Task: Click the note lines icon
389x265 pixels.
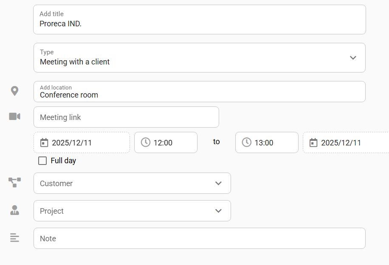Action: pyautogui.click(x=14, y=237)
